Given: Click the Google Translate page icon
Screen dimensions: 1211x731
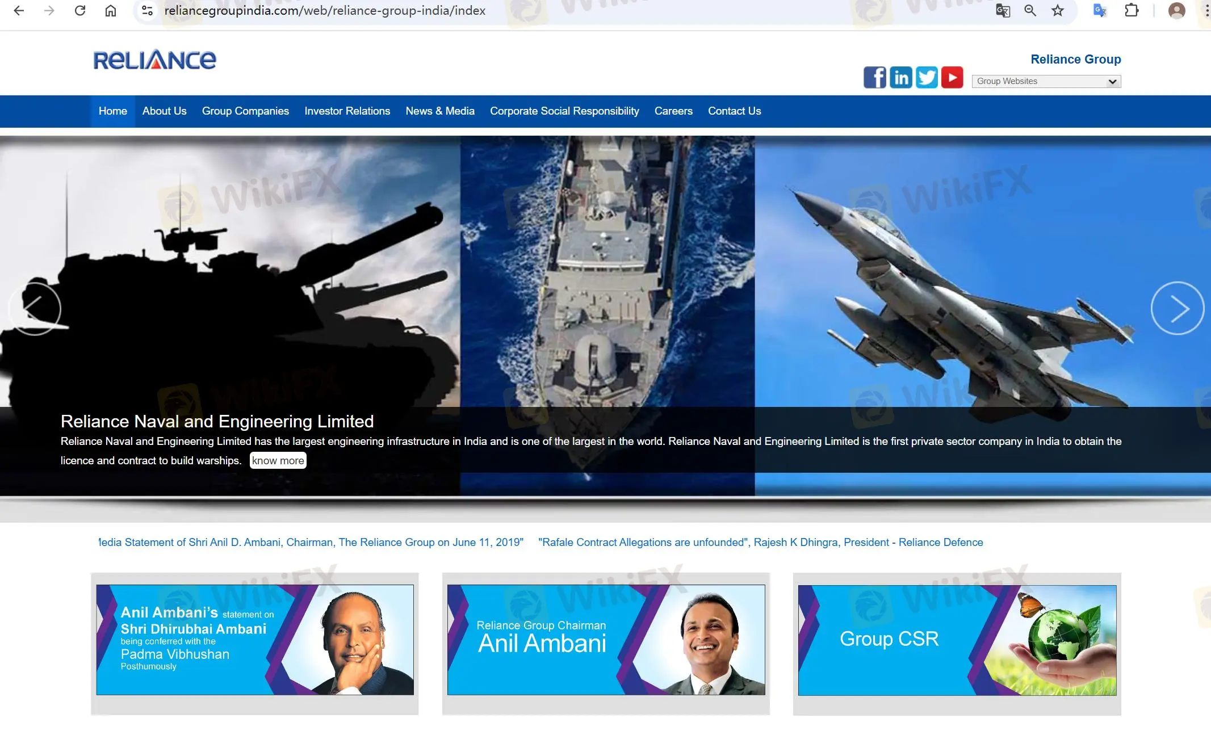Looking at the screenshot, I should point(1003,11).
